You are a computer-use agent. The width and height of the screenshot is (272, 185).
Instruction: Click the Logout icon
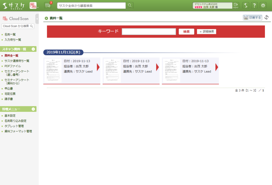(236, 5)
